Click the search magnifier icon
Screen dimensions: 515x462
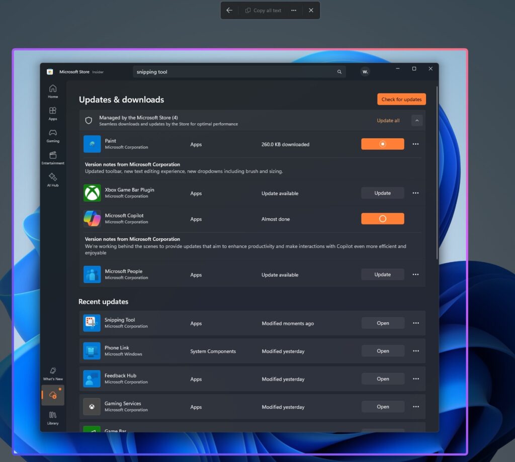pyautogui.click(x=339, y=71)
